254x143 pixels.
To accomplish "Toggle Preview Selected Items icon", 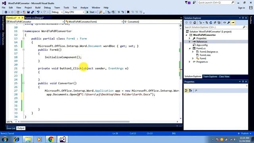I will coord(233,23).
